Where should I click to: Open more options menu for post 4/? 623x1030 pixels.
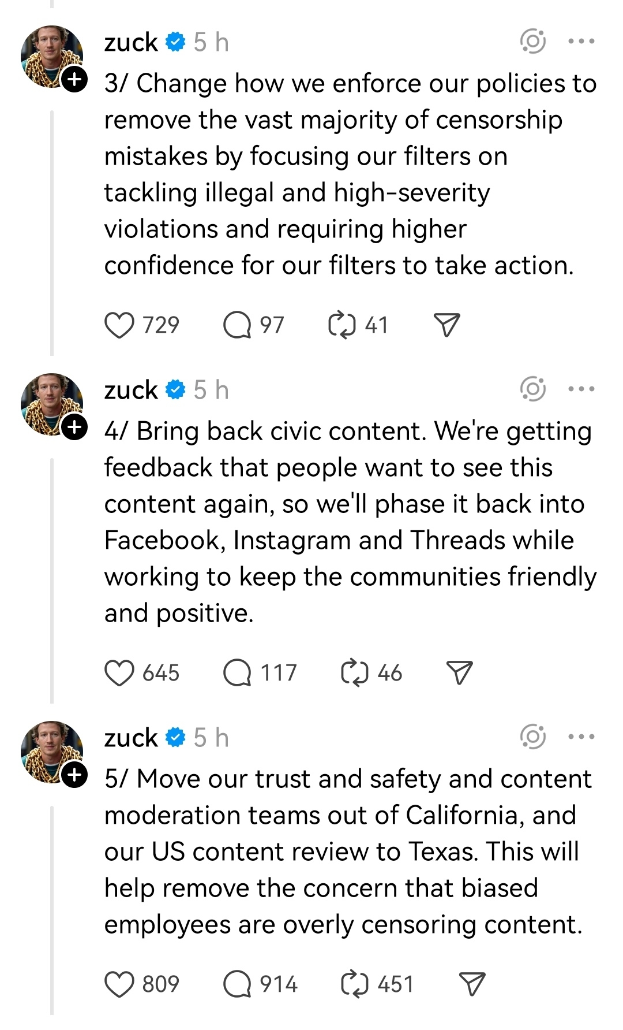[581, 389]
